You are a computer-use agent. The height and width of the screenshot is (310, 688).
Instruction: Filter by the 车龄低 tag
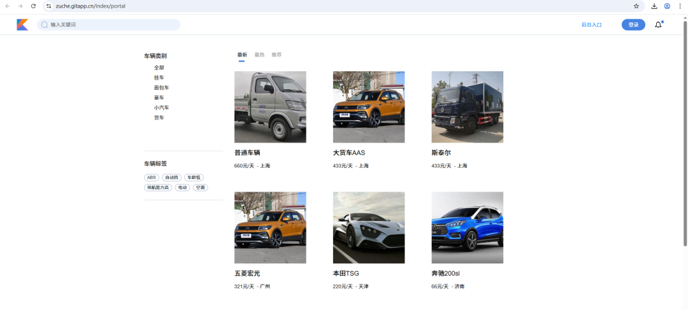[194, 178]
